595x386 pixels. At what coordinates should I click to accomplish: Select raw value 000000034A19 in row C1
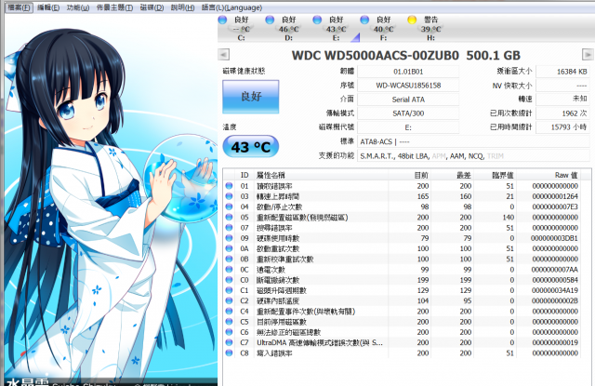point(555,290)
